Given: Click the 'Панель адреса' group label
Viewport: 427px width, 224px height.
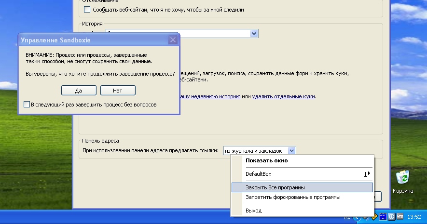Looking at the screenshot, I should pos(100,141).
